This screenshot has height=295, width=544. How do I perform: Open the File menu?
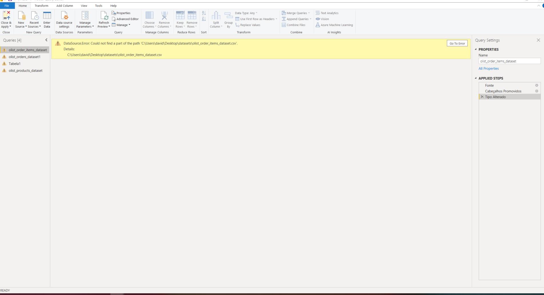7,6
